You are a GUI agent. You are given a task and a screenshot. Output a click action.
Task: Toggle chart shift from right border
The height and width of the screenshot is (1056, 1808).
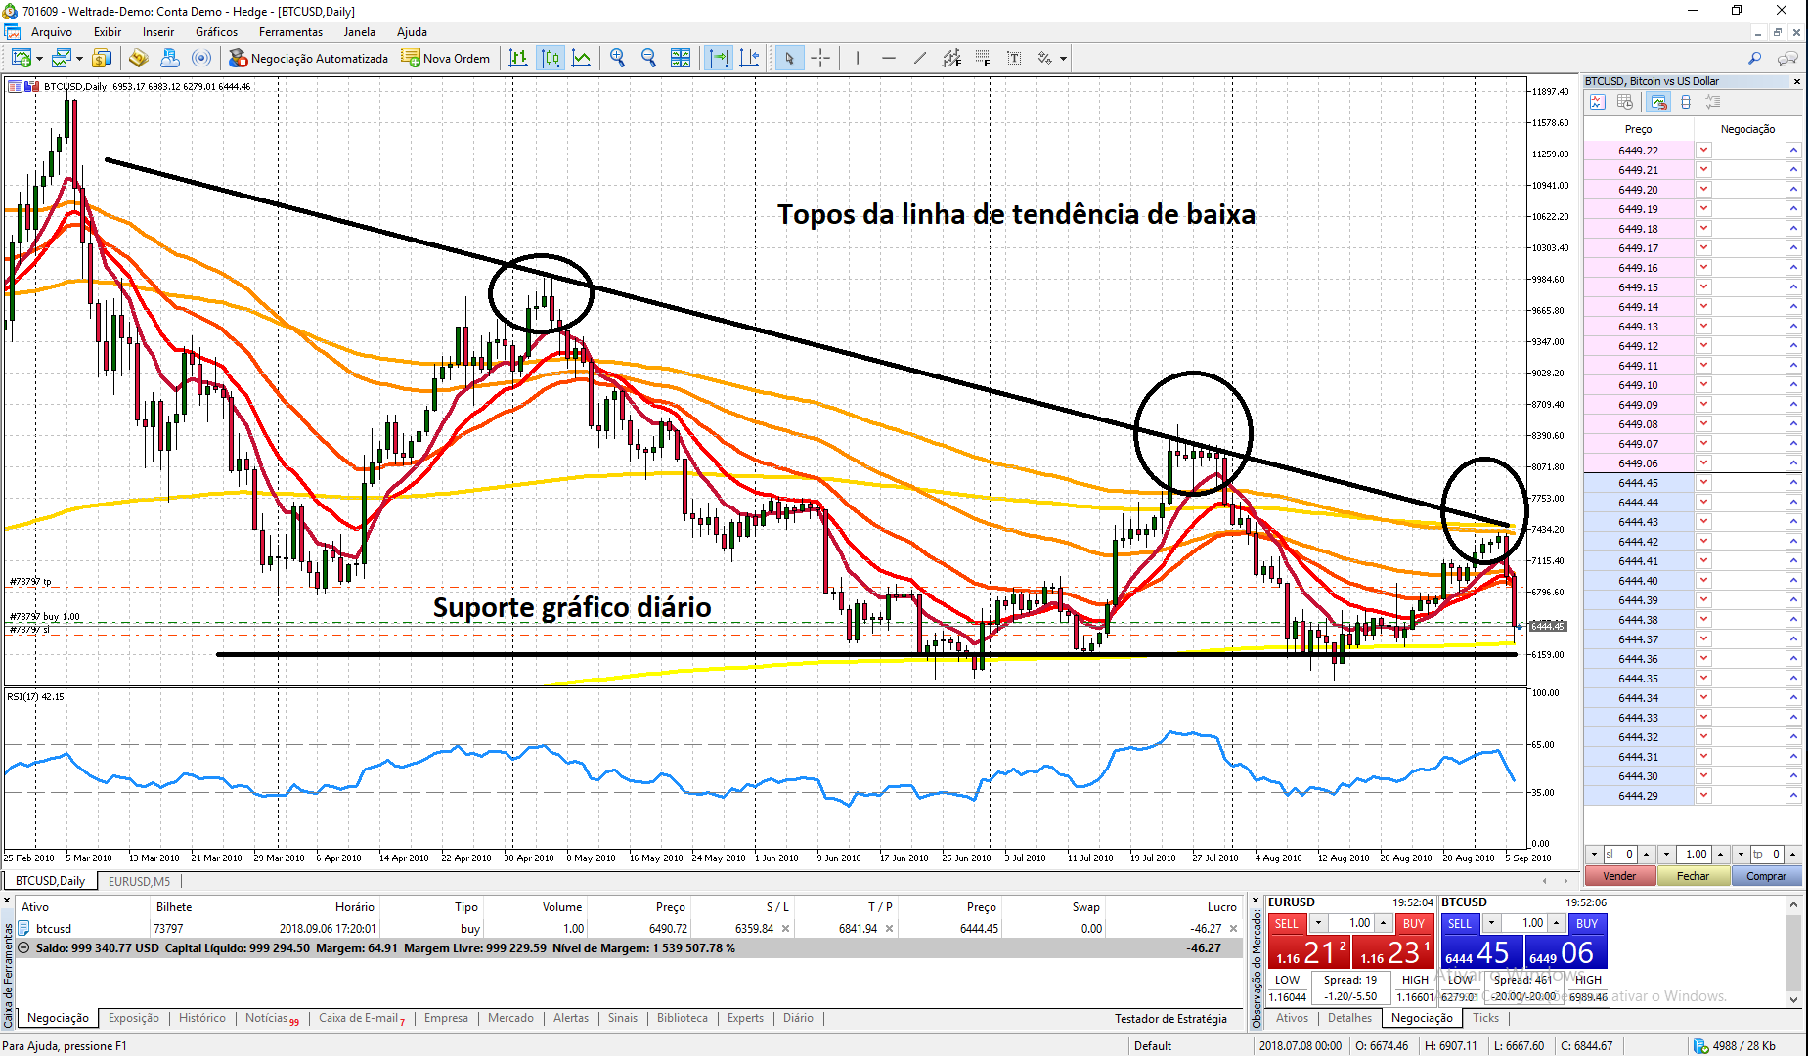click(x=750, y=59)
